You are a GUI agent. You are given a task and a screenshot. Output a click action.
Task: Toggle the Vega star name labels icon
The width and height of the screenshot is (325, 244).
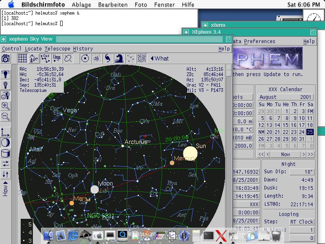click(56, 58)
